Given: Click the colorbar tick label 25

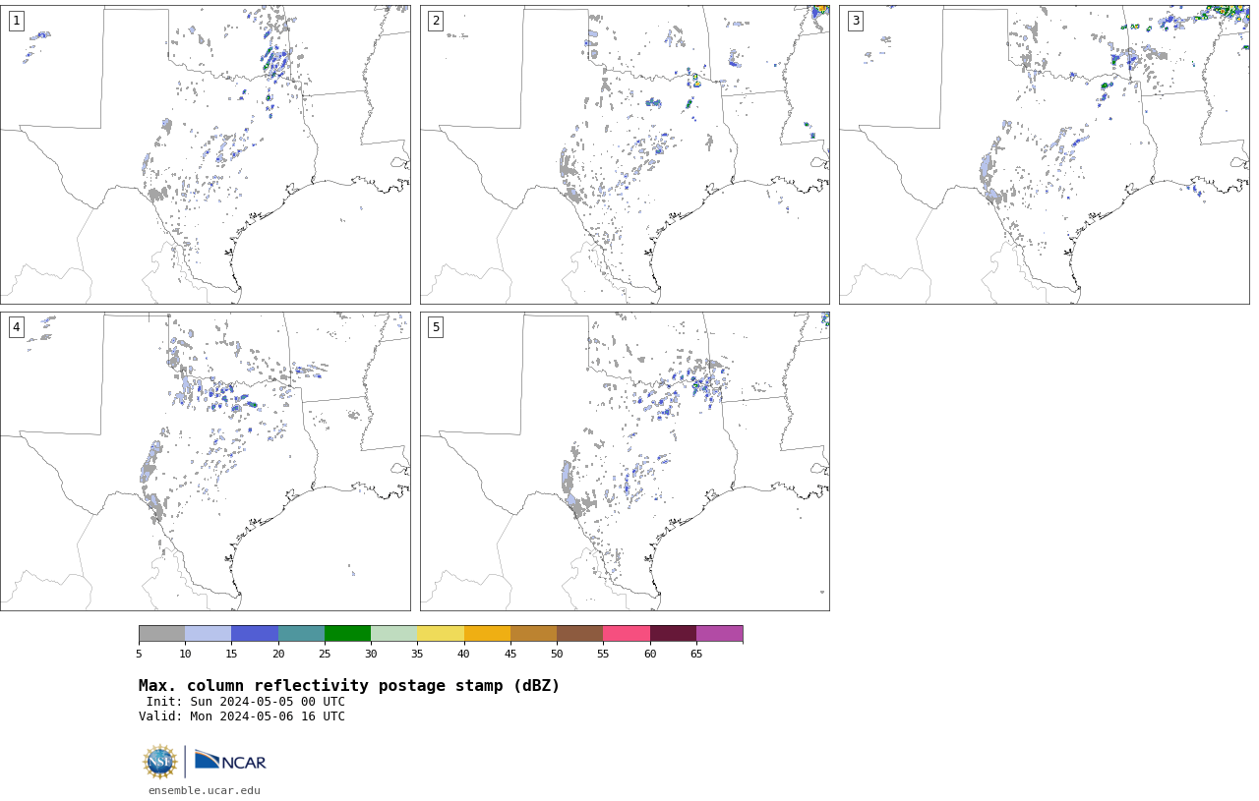Looking at the screenshot, I should point(325,655).
